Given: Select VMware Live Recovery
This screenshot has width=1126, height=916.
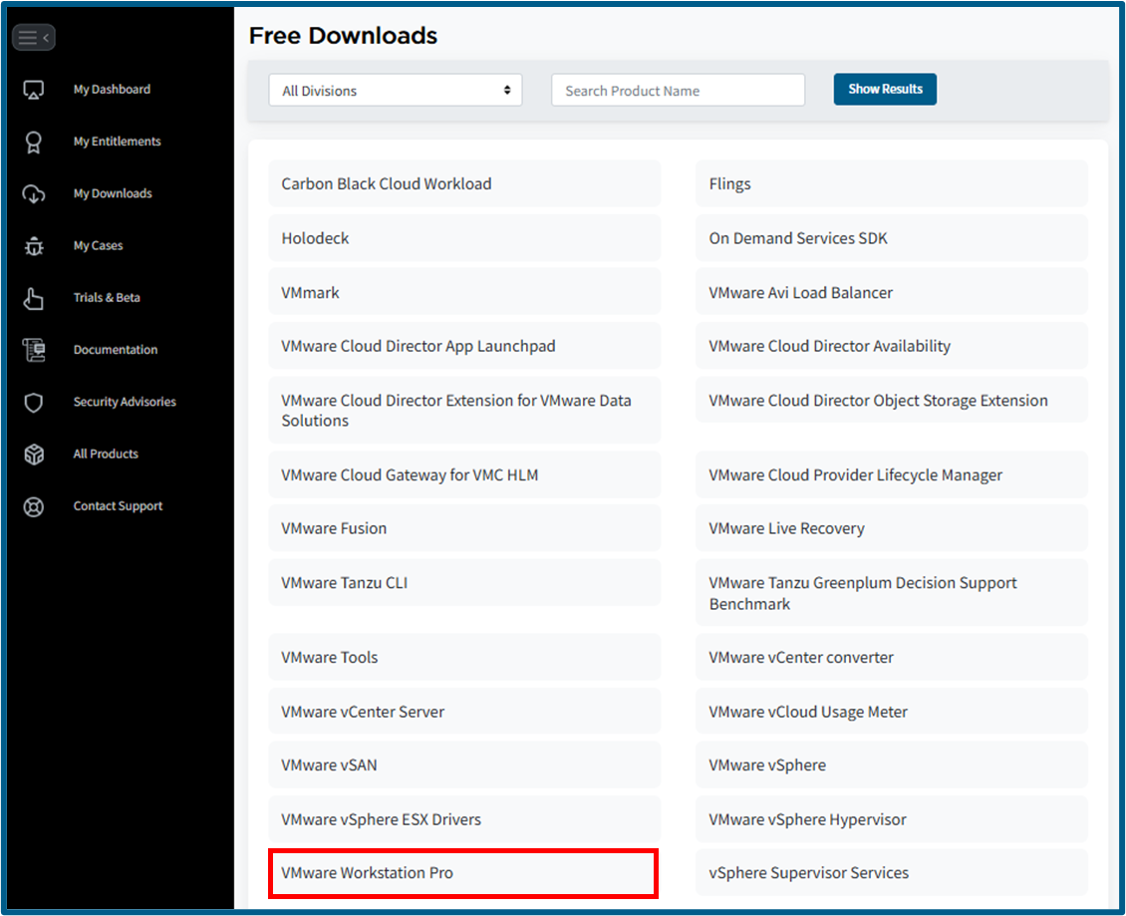Looking at the screenshot, I should [x=891, y=528].
